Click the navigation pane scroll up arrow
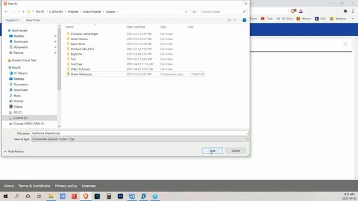Image resolution: width=358 pixels, height=201 pixels. click(x=59, y=26)
